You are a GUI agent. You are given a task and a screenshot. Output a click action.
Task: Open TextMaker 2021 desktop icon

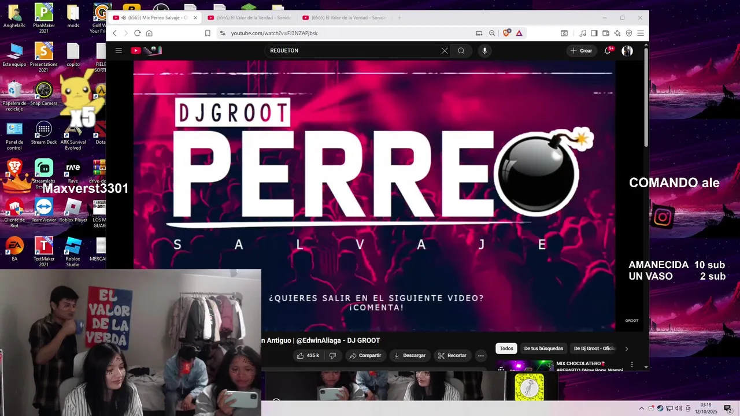click(x=44, y=252)
